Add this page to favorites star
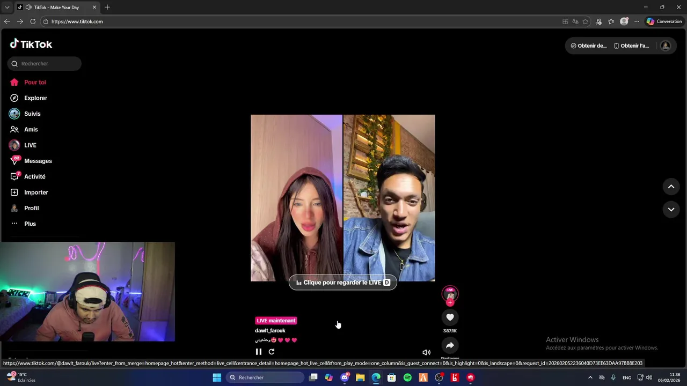The image size is (687, 386). pos(586,21)
